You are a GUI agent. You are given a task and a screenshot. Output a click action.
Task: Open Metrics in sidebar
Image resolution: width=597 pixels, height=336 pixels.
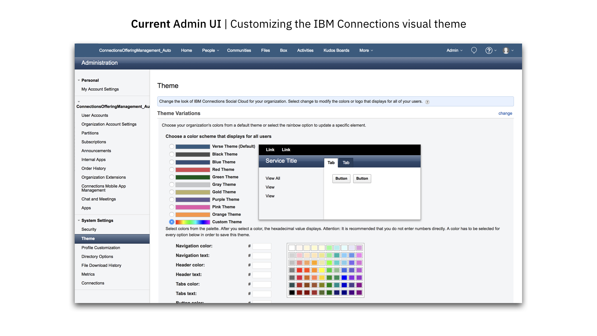[88, 274]
